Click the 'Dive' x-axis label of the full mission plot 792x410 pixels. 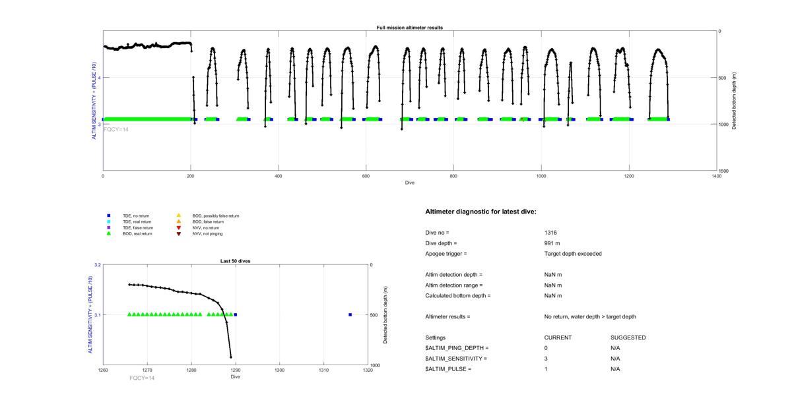pos(410,183)
